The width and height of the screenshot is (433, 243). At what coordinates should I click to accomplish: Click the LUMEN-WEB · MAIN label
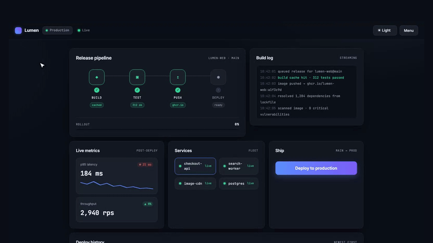[x=224, y=58]
